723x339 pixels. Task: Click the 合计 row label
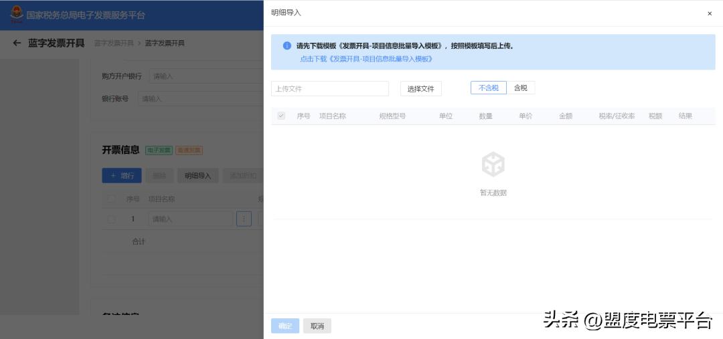[139, 241]
